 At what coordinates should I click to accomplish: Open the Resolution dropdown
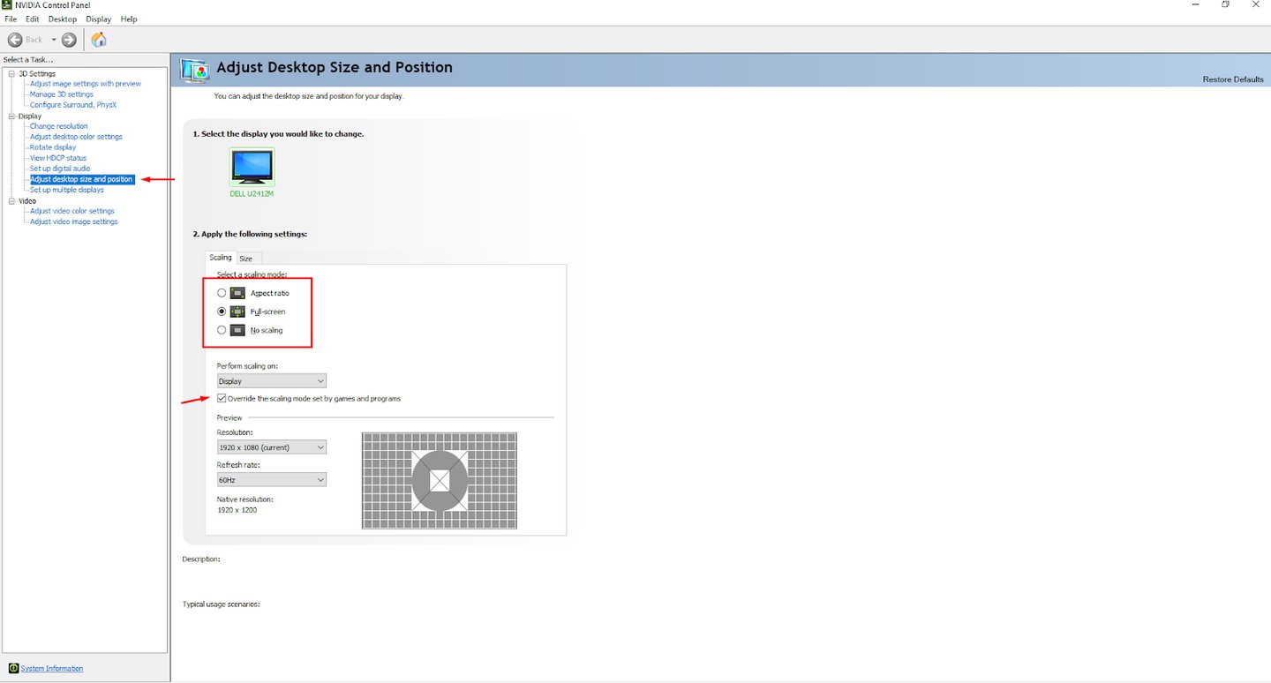point(319,447)
